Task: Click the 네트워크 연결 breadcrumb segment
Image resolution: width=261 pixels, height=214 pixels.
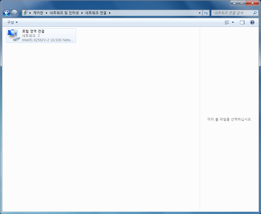Action: pyautogui.click(x=96, y=13)
